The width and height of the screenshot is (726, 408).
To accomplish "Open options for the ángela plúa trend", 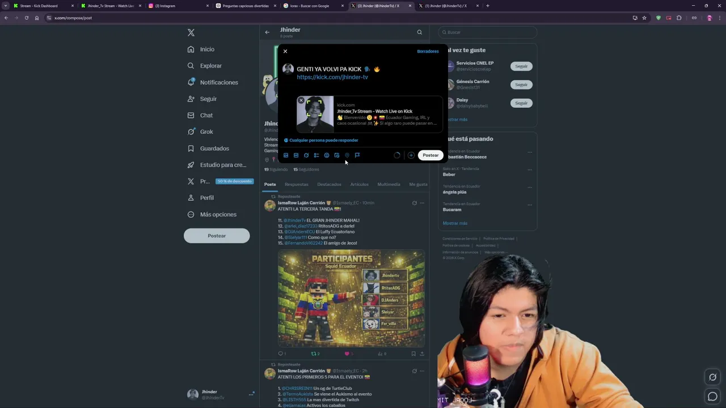I will coord(530,187).
